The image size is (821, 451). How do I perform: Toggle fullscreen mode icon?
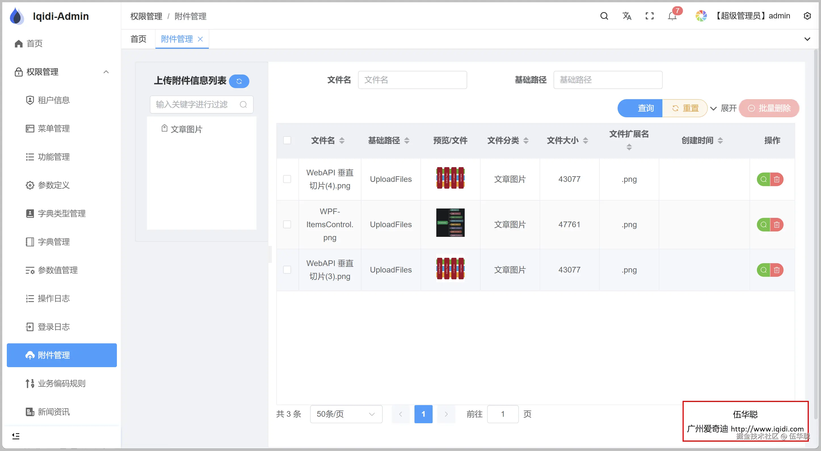pyautogui.click(x=649, y=16)
